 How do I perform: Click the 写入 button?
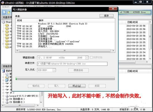pos(56,86)
